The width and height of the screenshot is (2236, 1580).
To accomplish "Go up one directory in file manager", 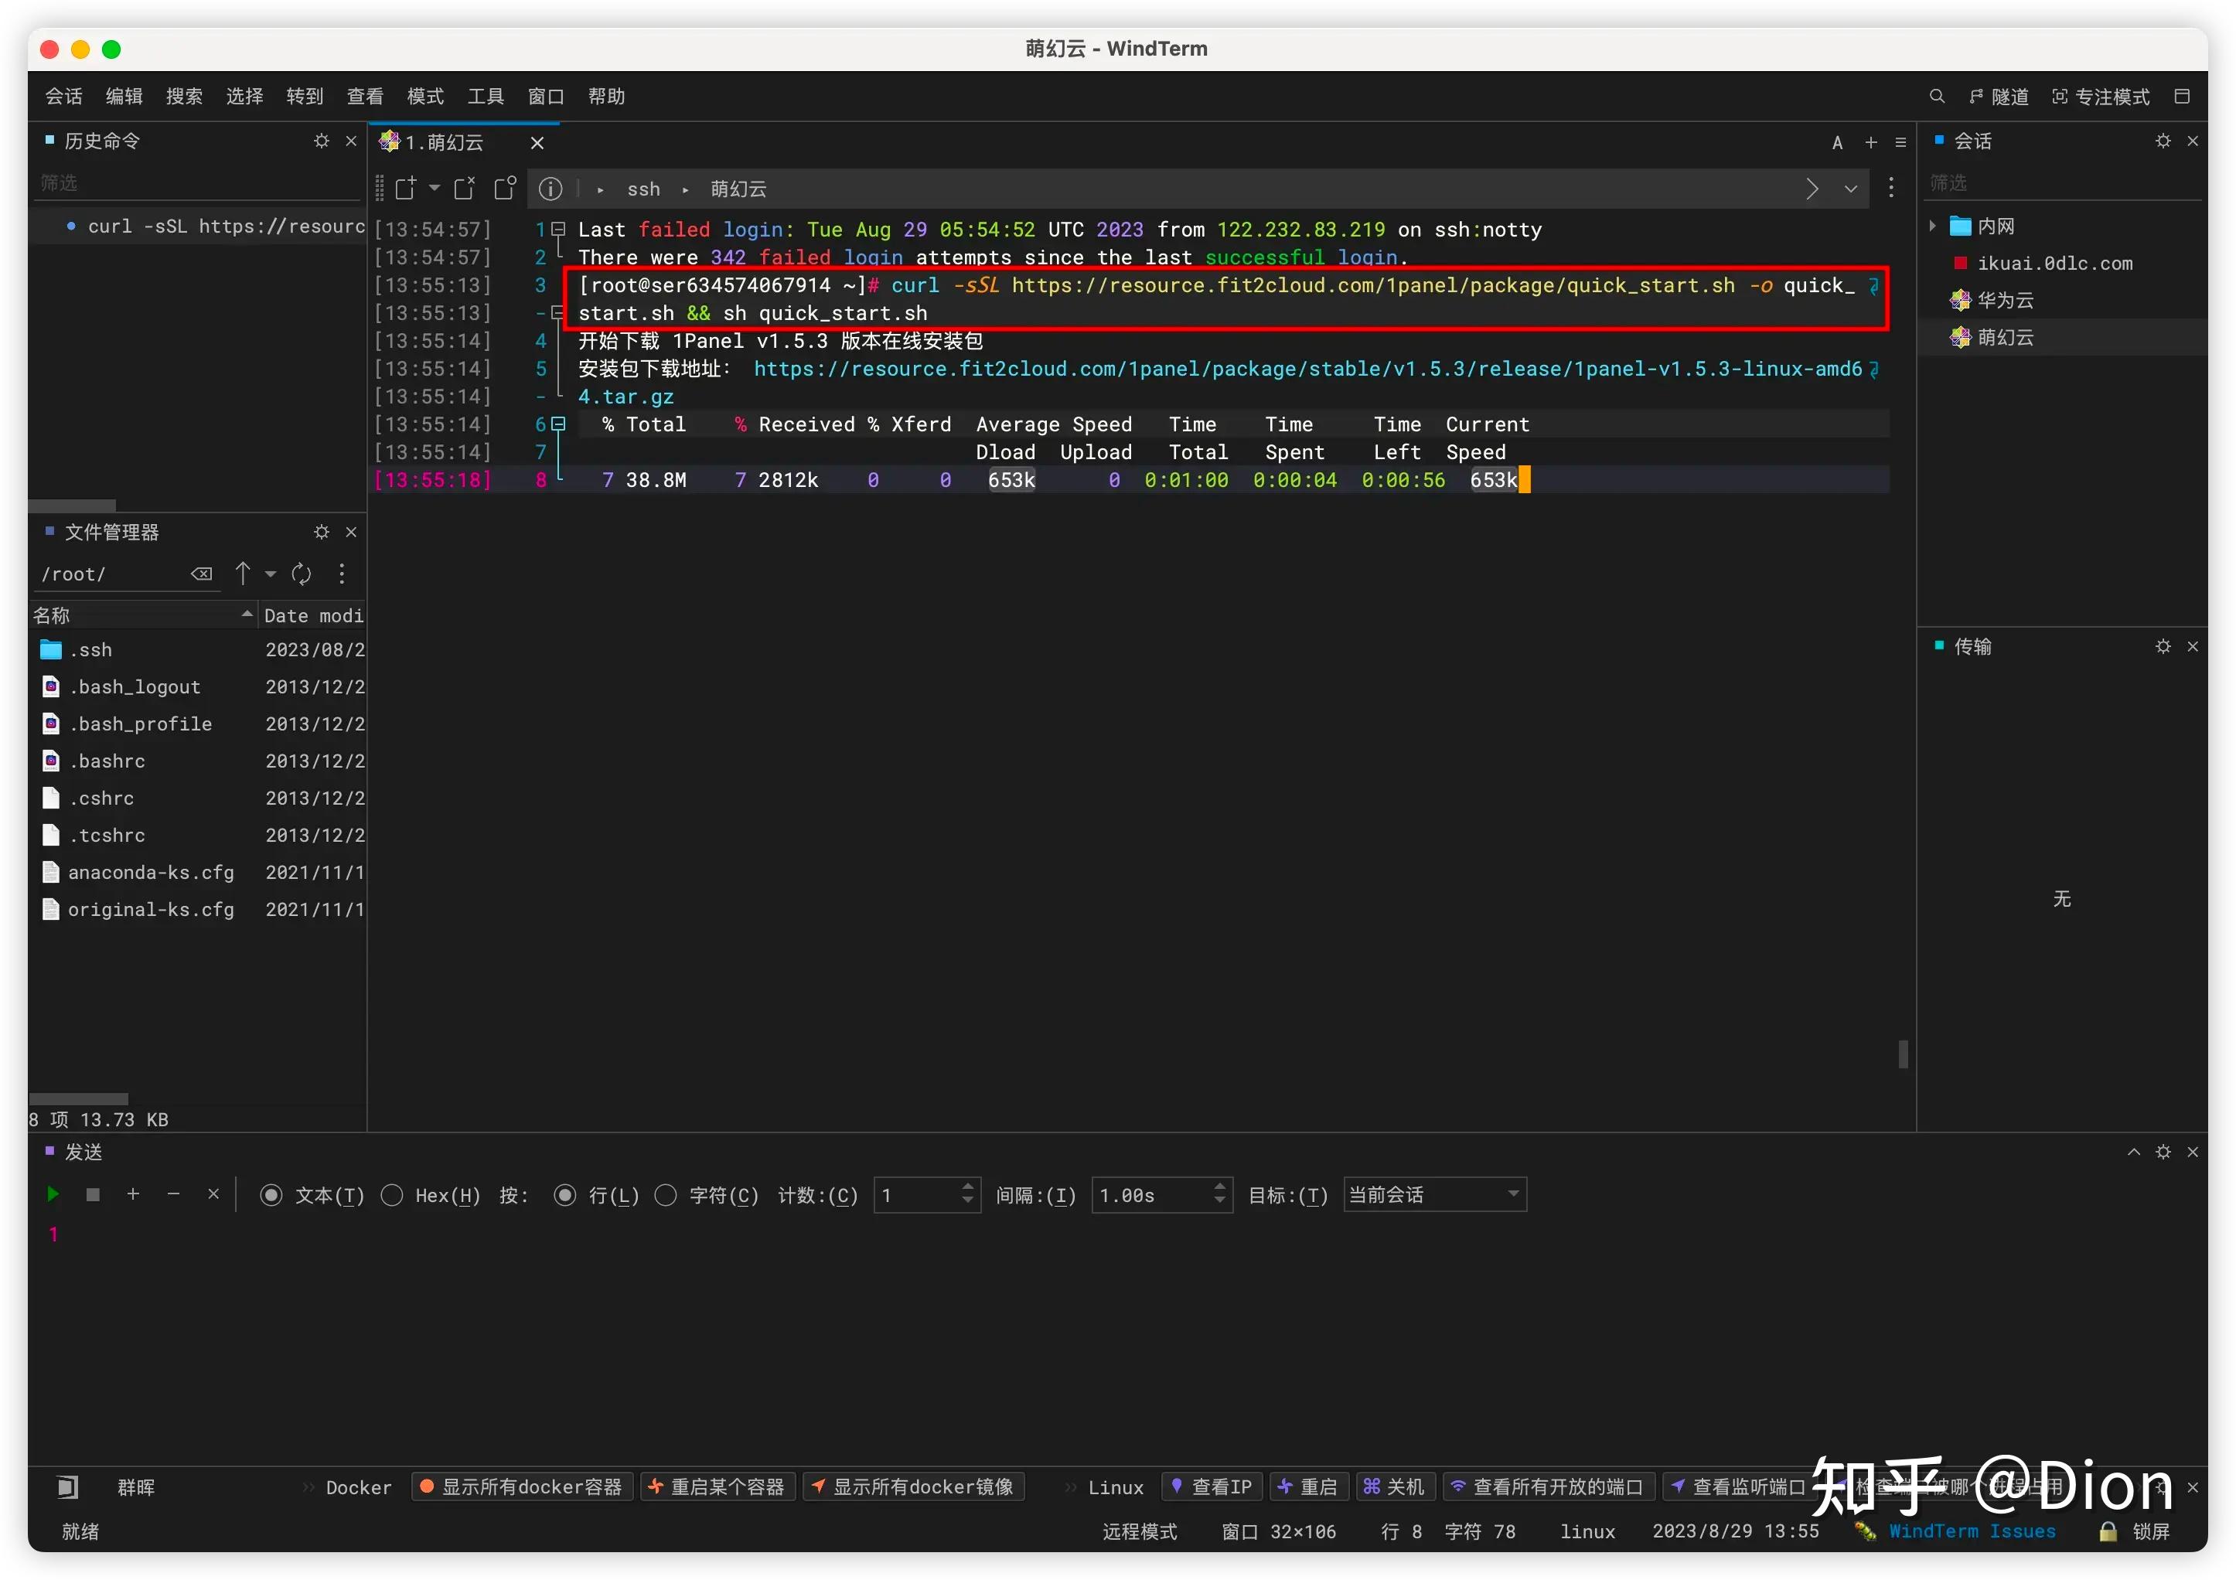I will [x=244, y=574].
